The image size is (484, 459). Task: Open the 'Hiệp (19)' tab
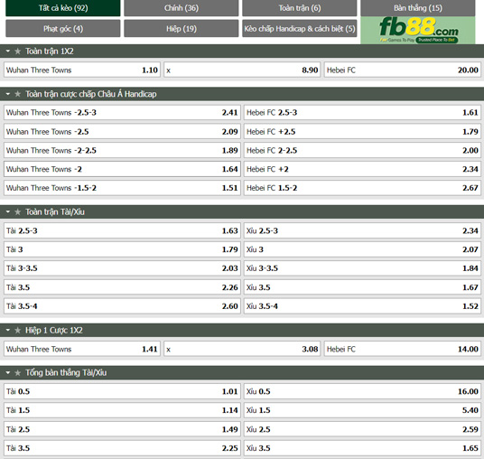pyautogui.click(x=181, y=28)
